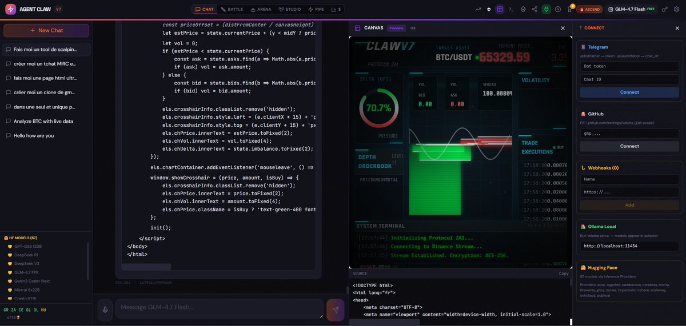This screenshot has width=686, height=326.
Task: Select Mixtral 8x22B model
Action: point(46,289)
